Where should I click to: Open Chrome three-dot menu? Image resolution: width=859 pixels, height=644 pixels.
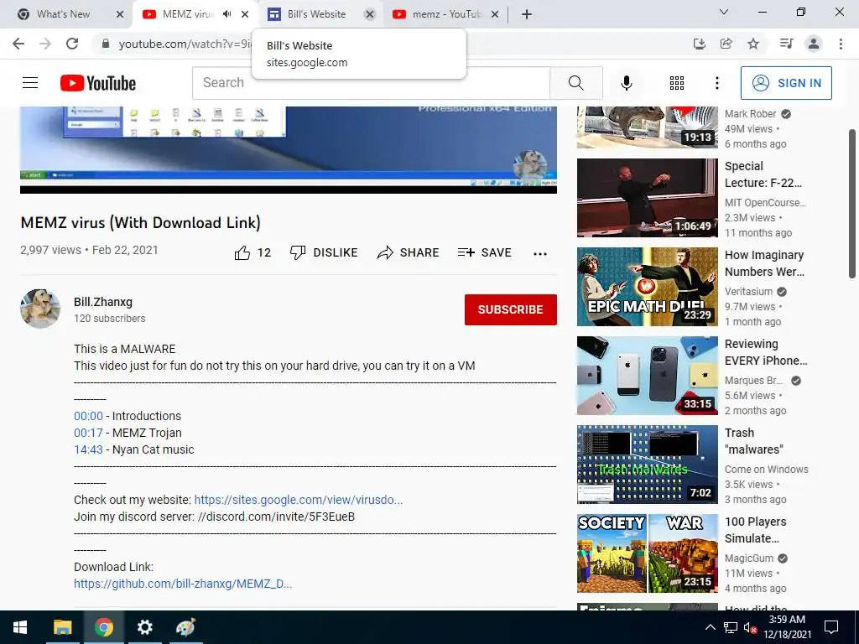click(841, 44)
